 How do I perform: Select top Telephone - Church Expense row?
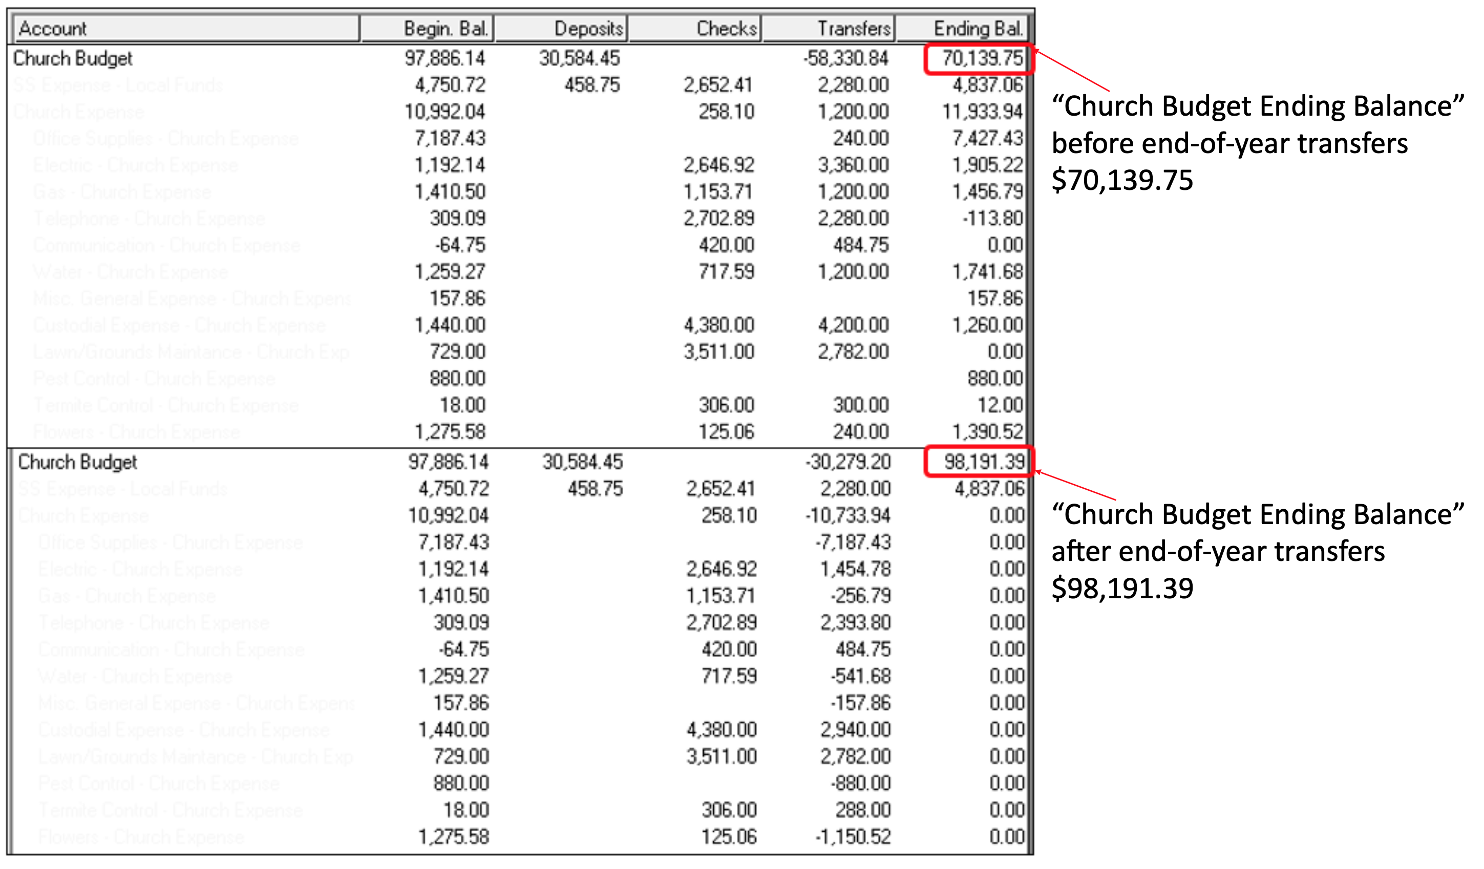tap(149, 219)
